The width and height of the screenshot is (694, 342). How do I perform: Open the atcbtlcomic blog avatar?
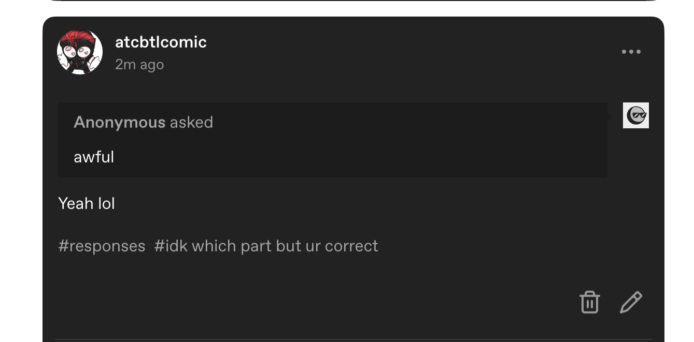click(80, 52)
